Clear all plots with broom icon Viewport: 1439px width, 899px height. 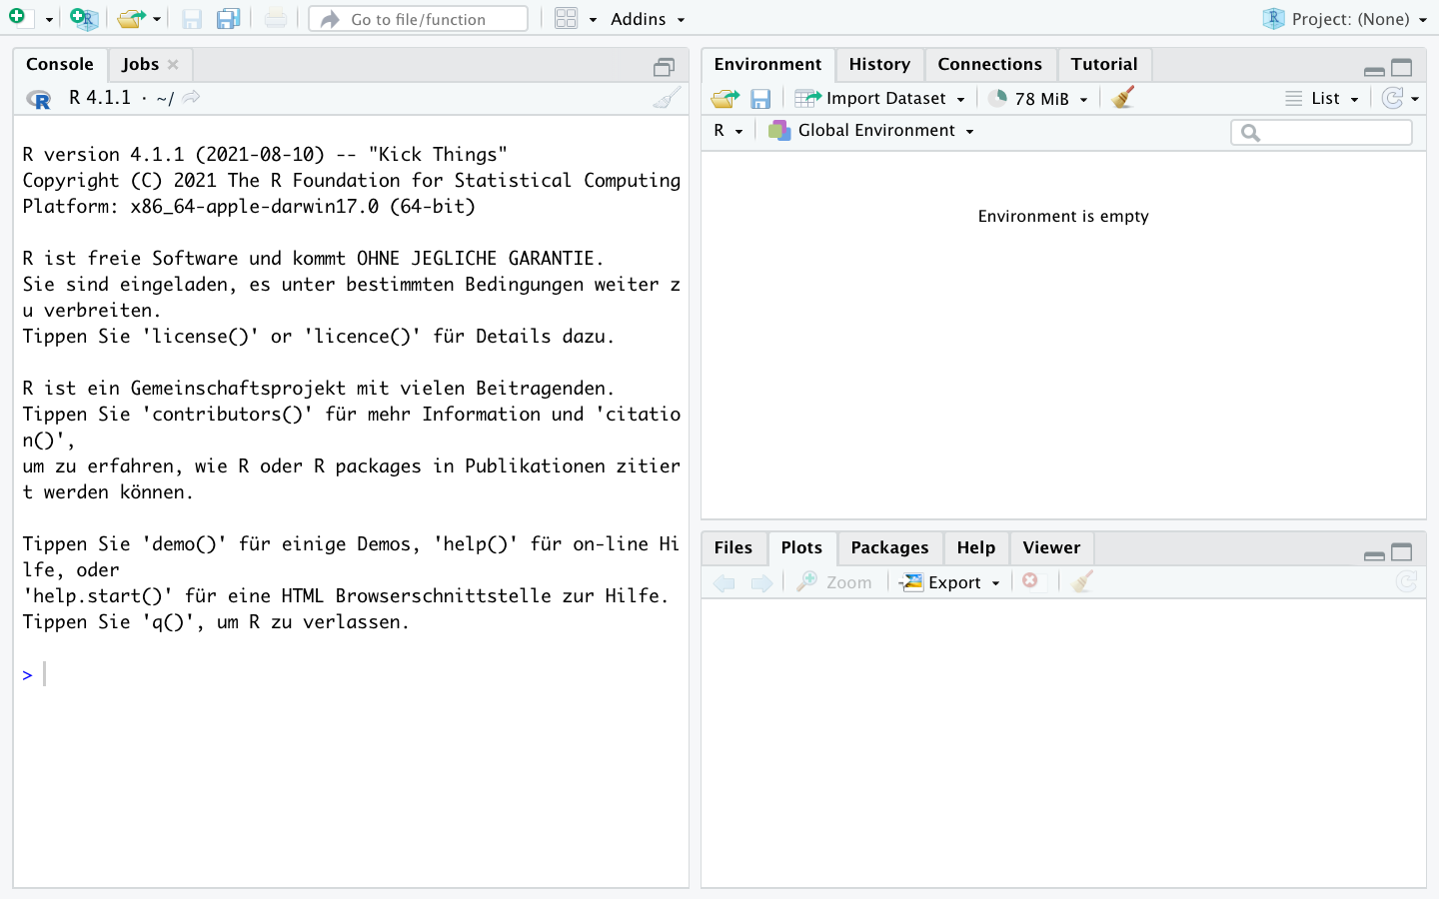[1082, 581]
